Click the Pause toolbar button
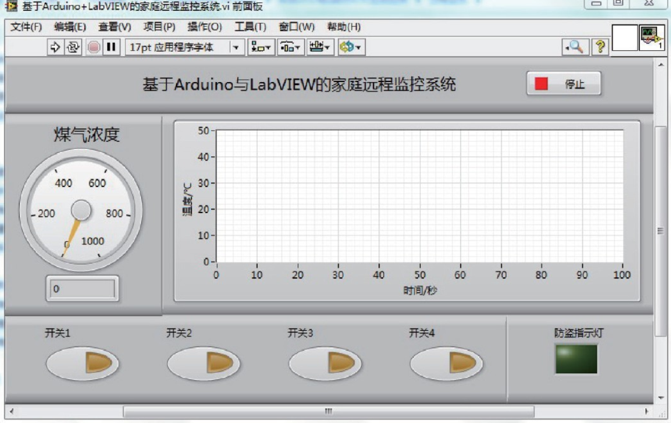The image size is (671, 423). (x=111, y=47)
